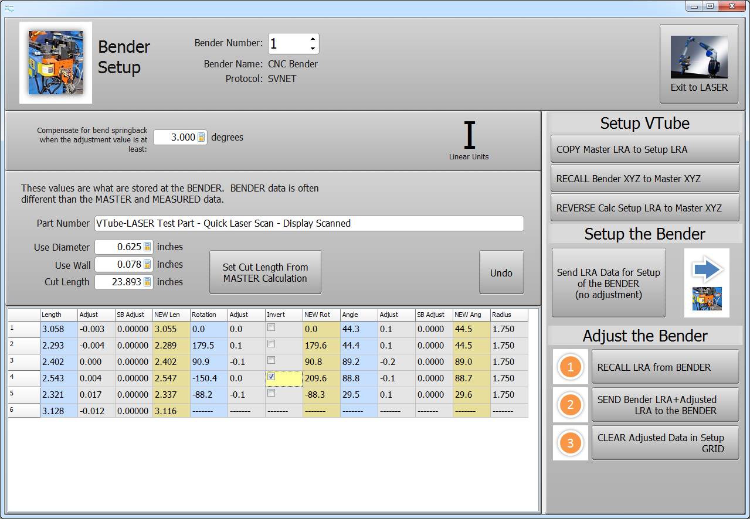Image resolution: width=750 pixels, height=519 pixels.
Task: Open calculator icon in Use Diameter field
Action: (x=147, y=247)
